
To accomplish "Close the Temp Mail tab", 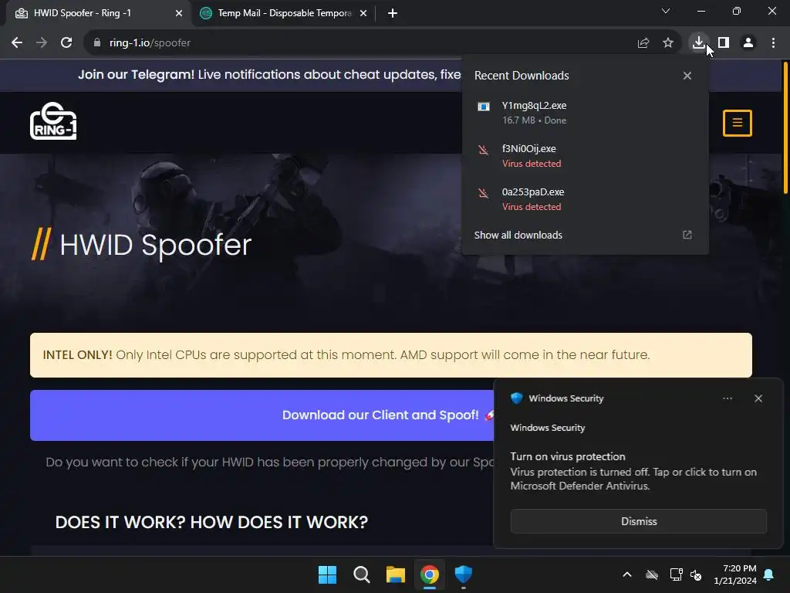I will (x=363, y=13).
